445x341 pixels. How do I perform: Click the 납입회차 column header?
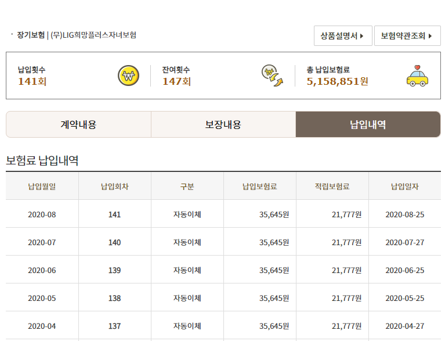click(x=115, y=186)
